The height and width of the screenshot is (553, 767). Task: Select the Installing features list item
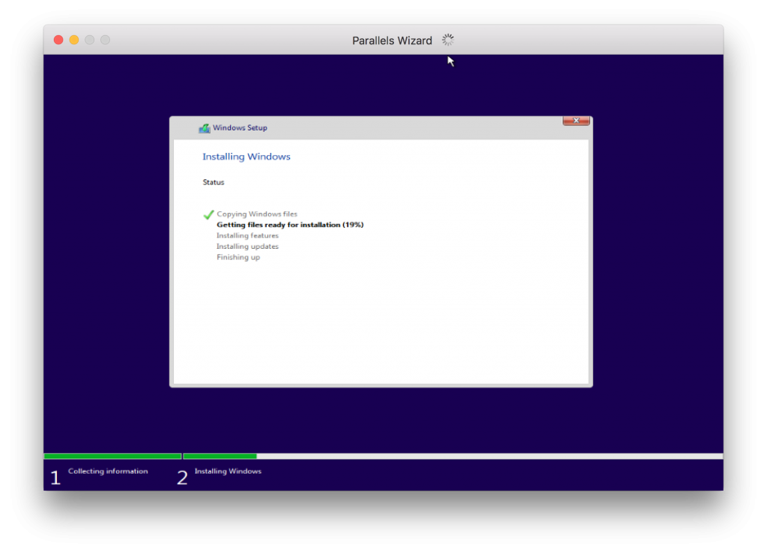(247, 235)
